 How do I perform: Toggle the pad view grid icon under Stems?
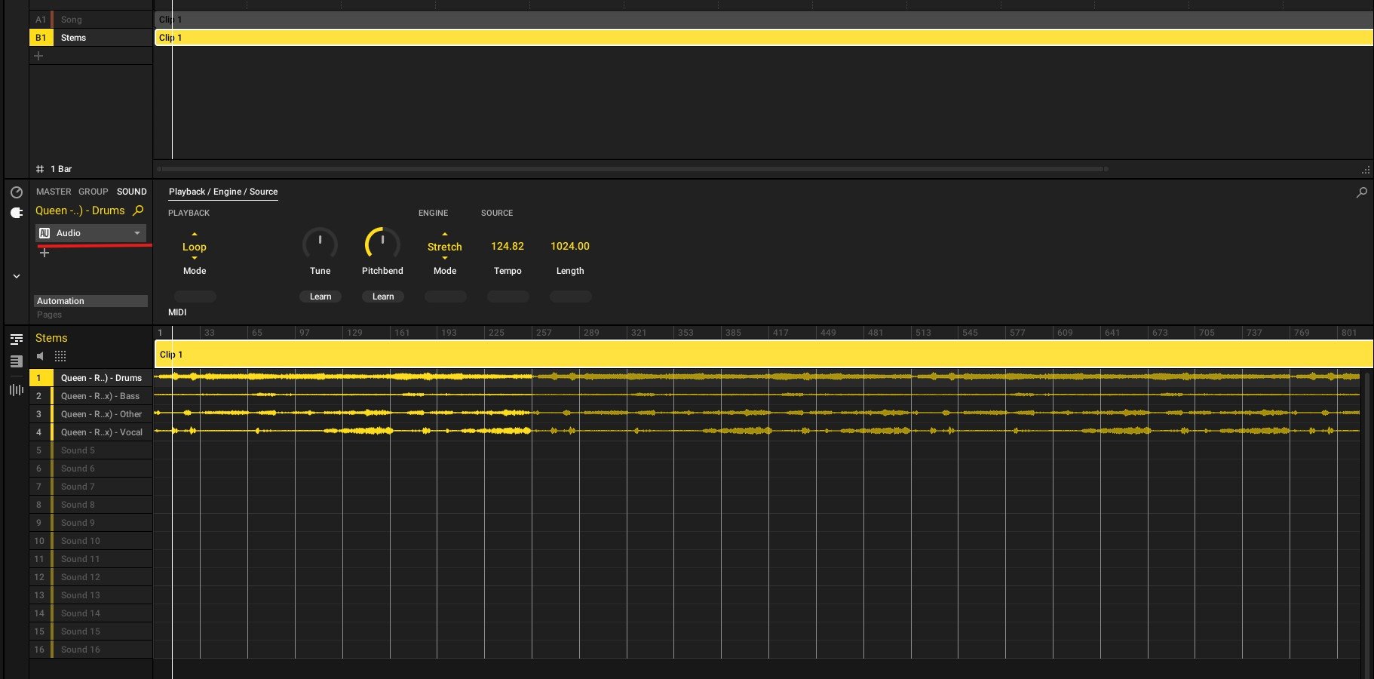(60, 356)
